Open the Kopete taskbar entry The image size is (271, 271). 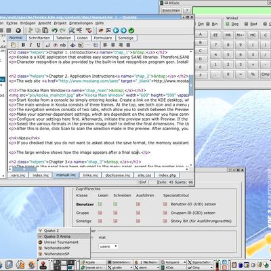click(x=93, y=262)
